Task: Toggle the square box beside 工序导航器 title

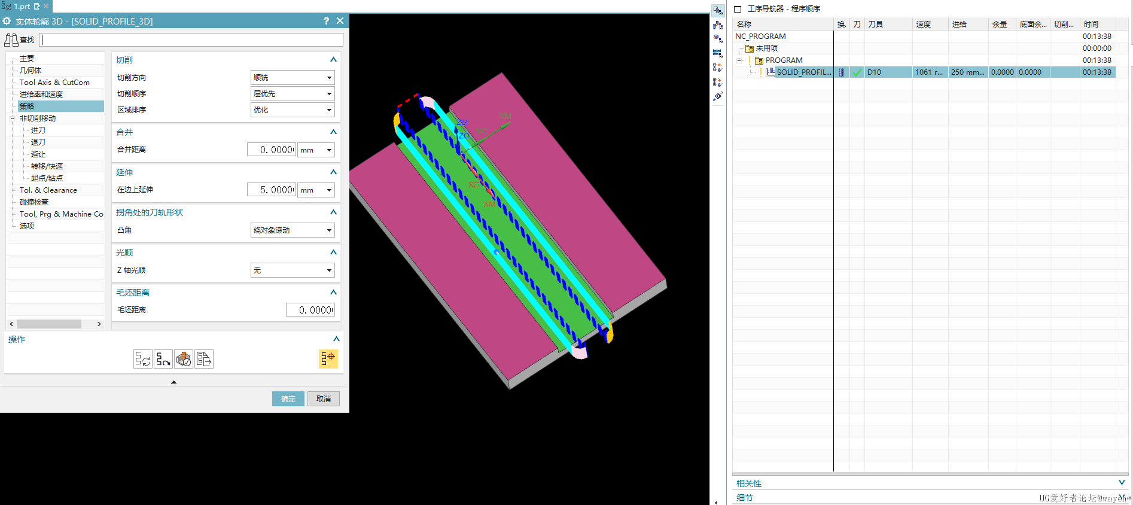Action: coord(738,9)
